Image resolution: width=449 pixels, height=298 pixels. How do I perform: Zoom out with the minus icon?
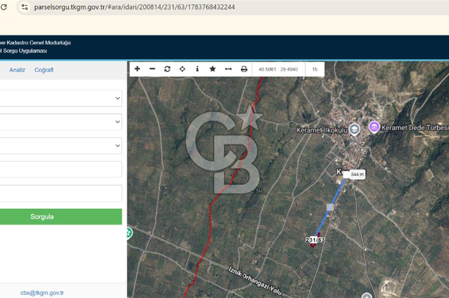point(152,69)
